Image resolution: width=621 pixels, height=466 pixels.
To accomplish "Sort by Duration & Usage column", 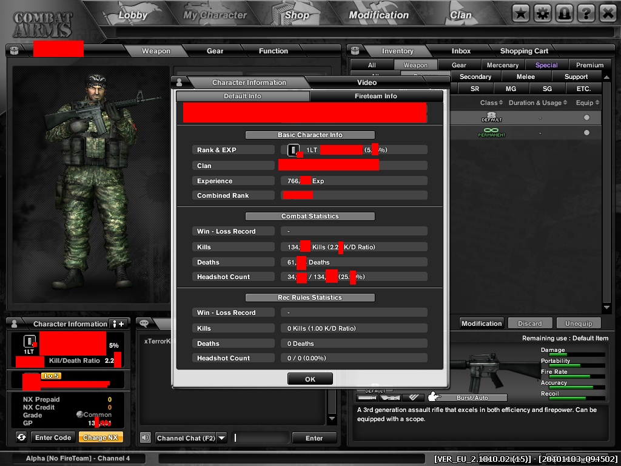I will [x=537, y=103].
